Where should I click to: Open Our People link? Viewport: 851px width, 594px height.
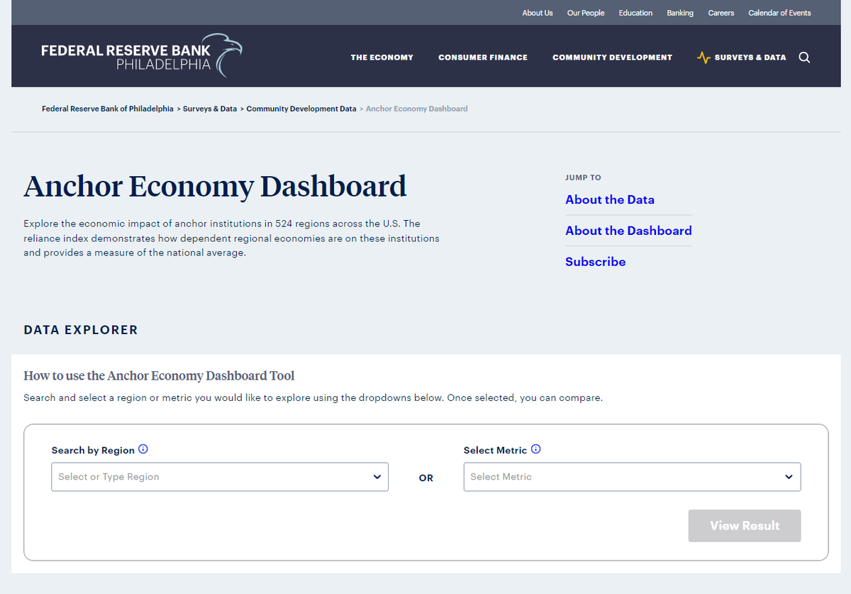586,13
